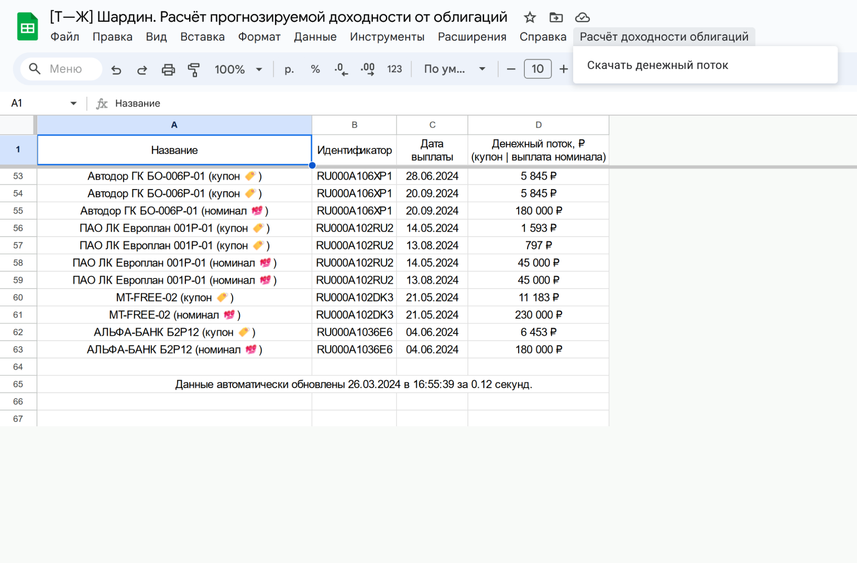This screenshot has width=857, height=563.
Task: Click the Денежный поток header cell
Action: (x=539, y=150)
